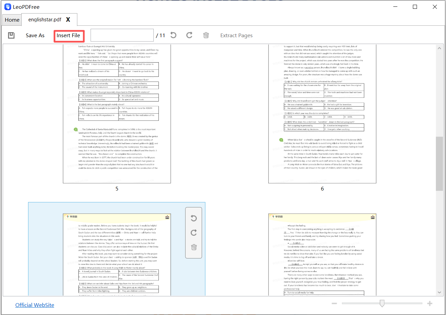Click the LeoPDFFree logo in the title bar

tap(7, 6)
